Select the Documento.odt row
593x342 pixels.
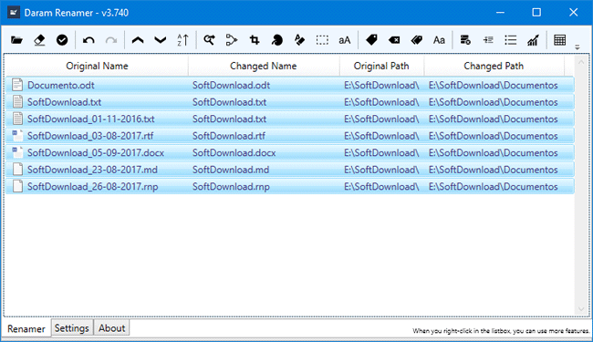(290, 85)
